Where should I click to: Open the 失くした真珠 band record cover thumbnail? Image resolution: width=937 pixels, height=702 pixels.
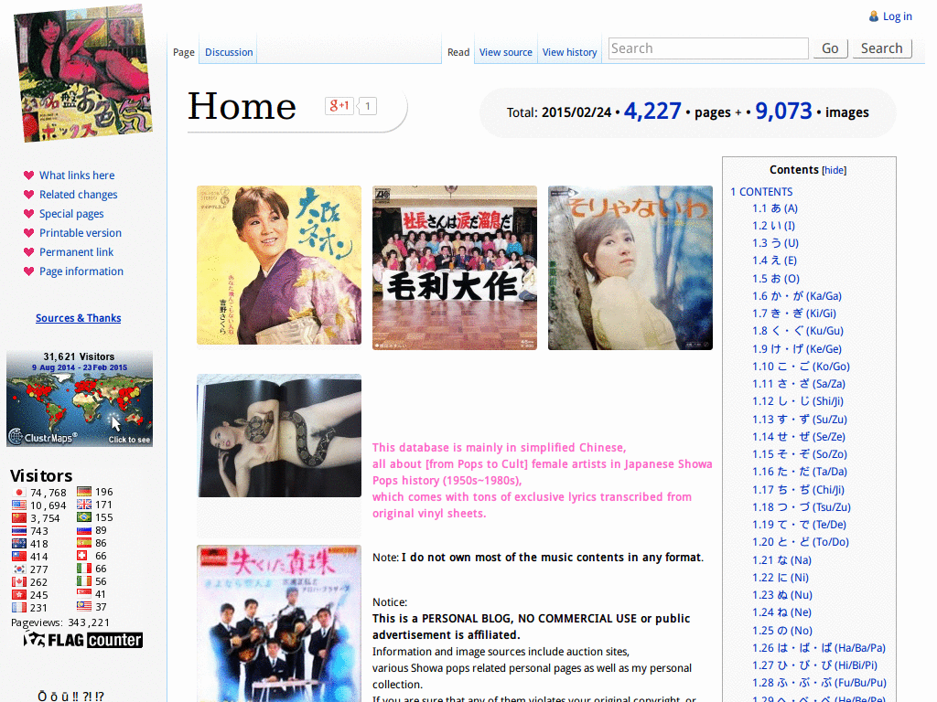(x=279, y=623)
